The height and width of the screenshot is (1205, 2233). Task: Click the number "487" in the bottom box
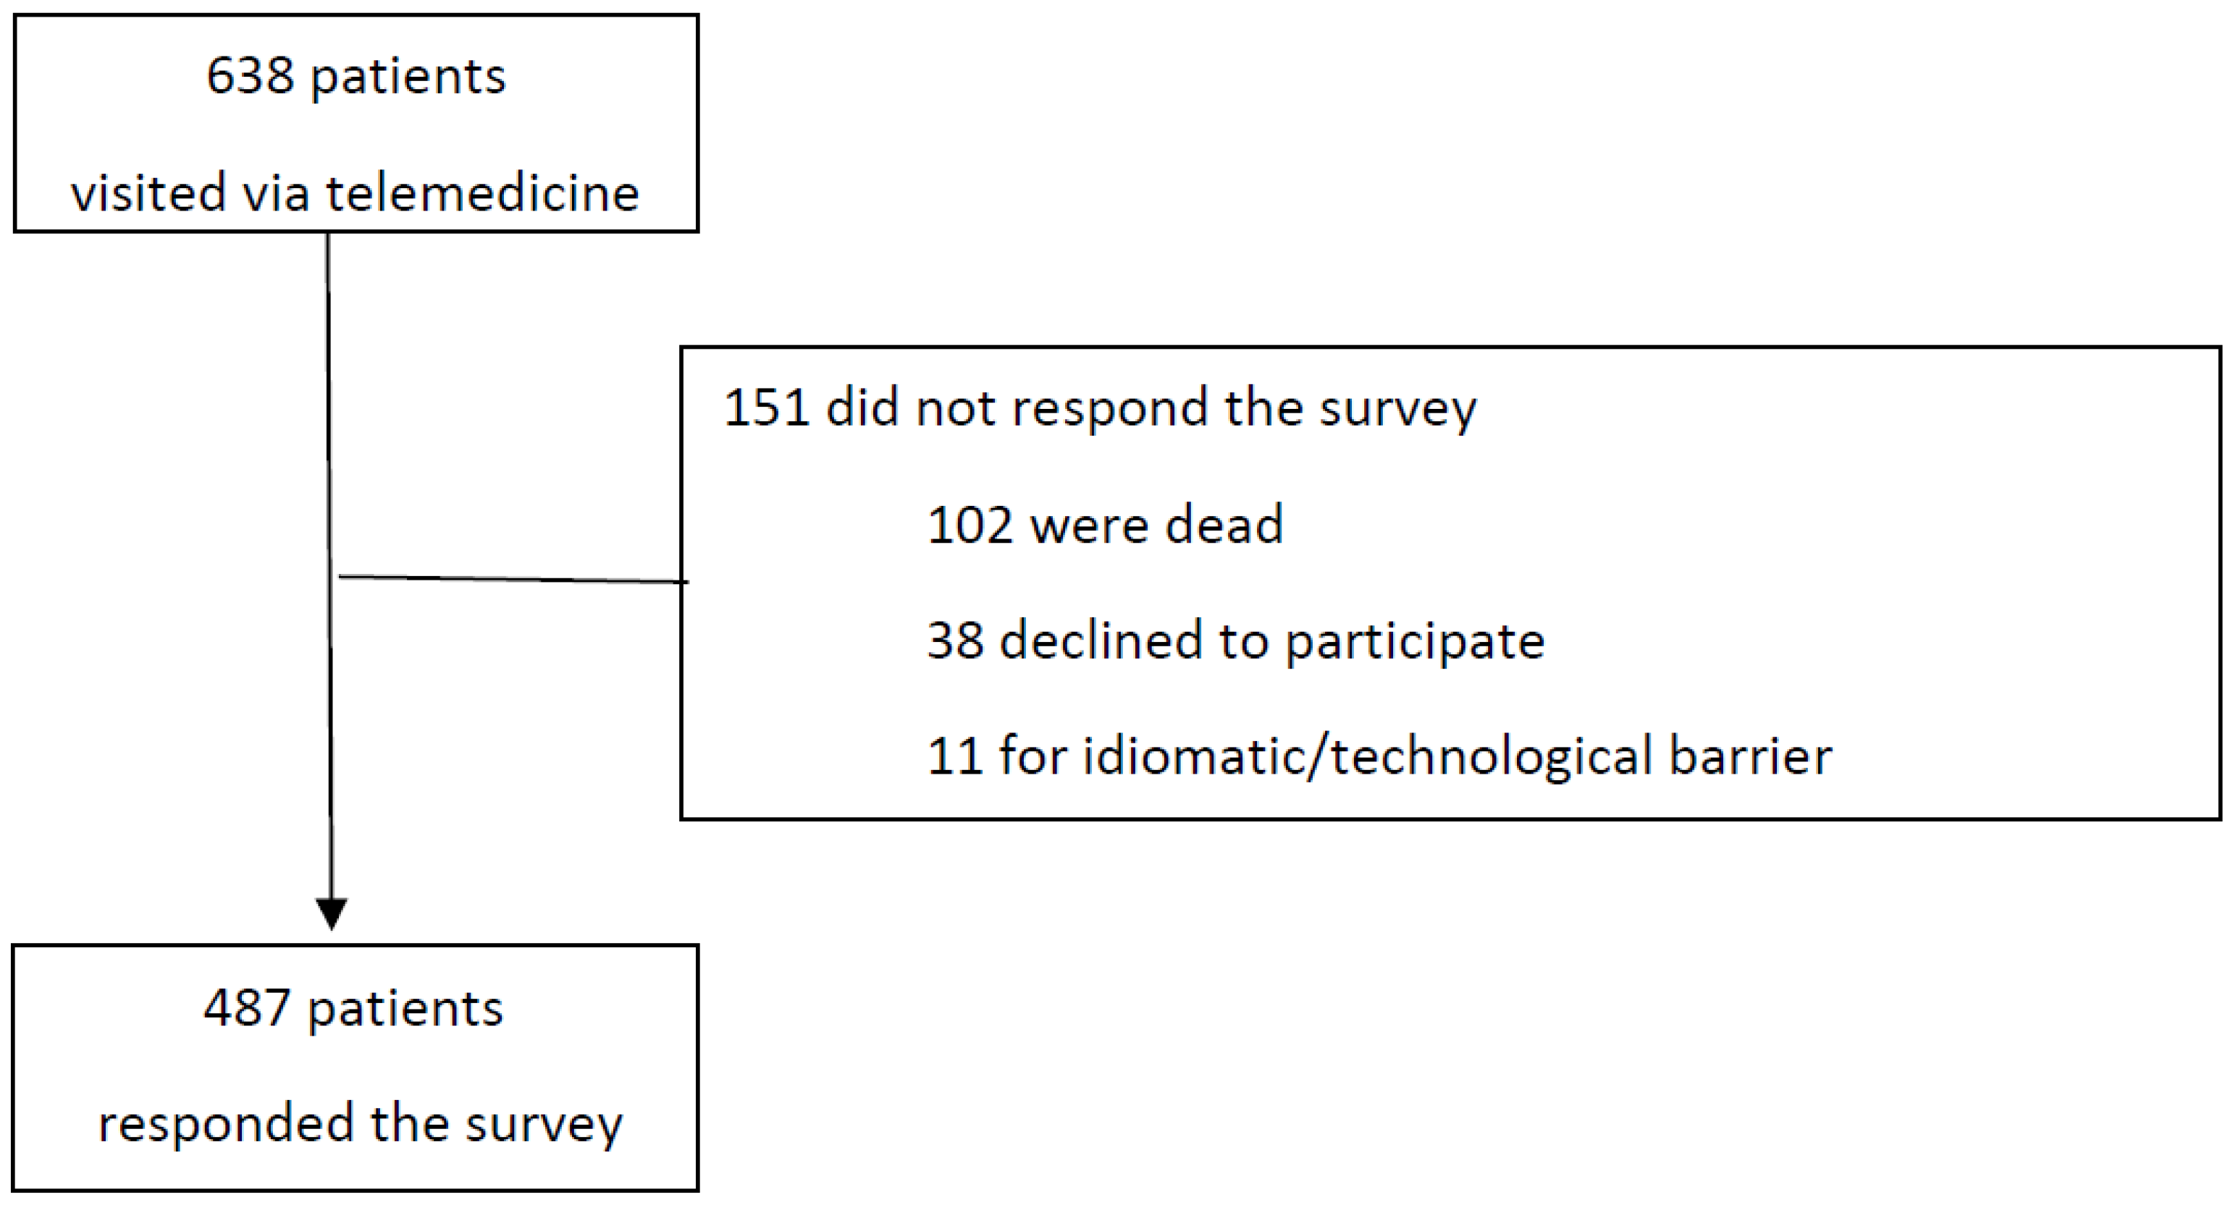pos(247,1009)
